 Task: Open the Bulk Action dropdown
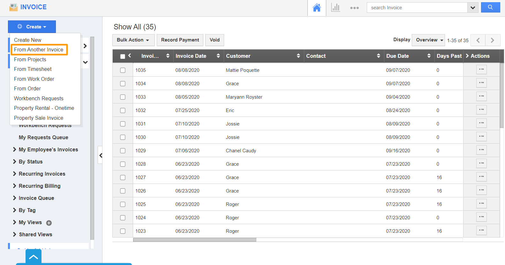pyautogui.click(x=133, y=40)
